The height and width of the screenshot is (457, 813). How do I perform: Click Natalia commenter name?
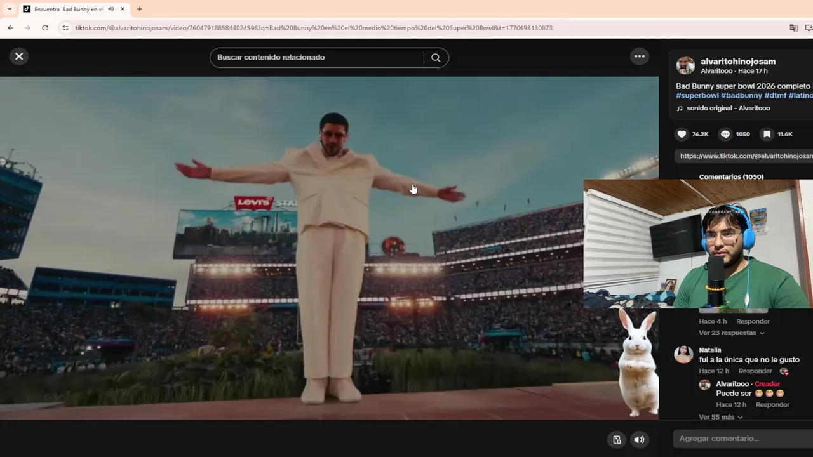(x=710, y=350)
